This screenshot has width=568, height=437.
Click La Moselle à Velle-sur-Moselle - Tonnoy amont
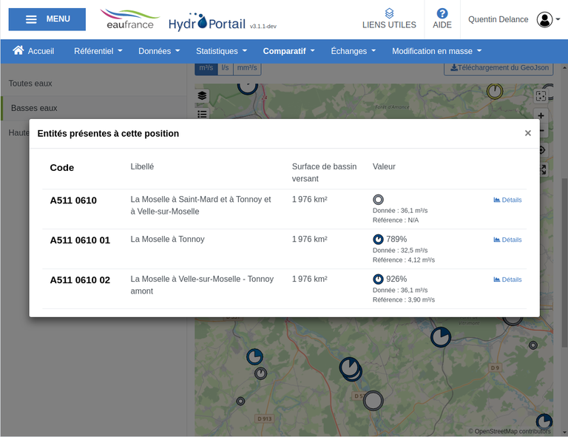[202, 285]
